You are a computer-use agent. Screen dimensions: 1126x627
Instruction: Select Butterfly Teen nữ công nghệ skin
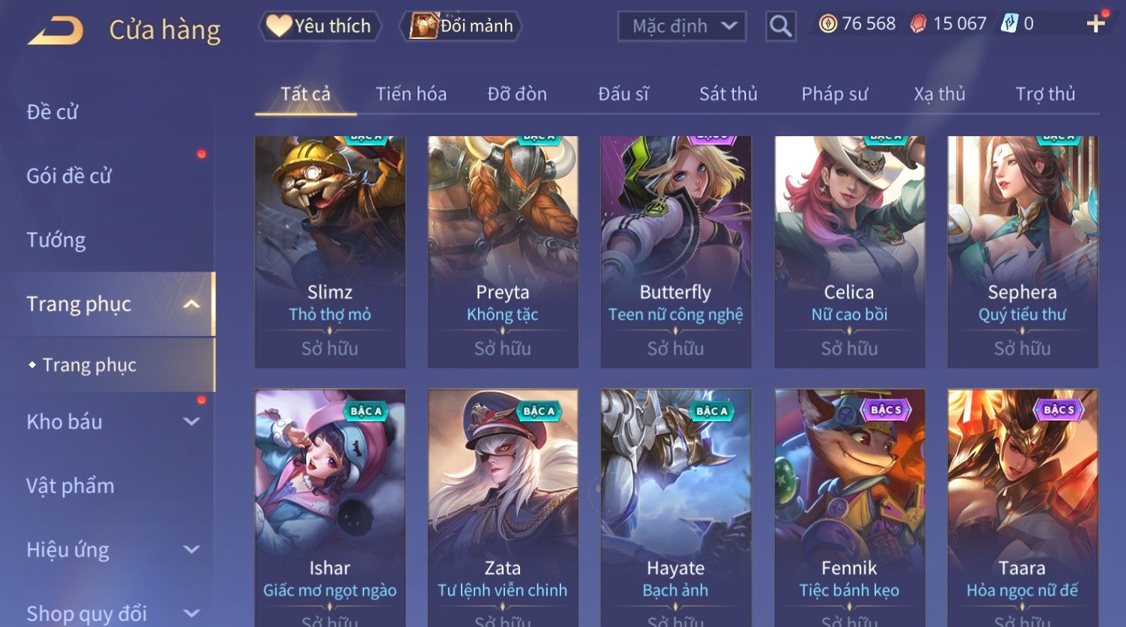pyautogui.click(x=676, y=251)
